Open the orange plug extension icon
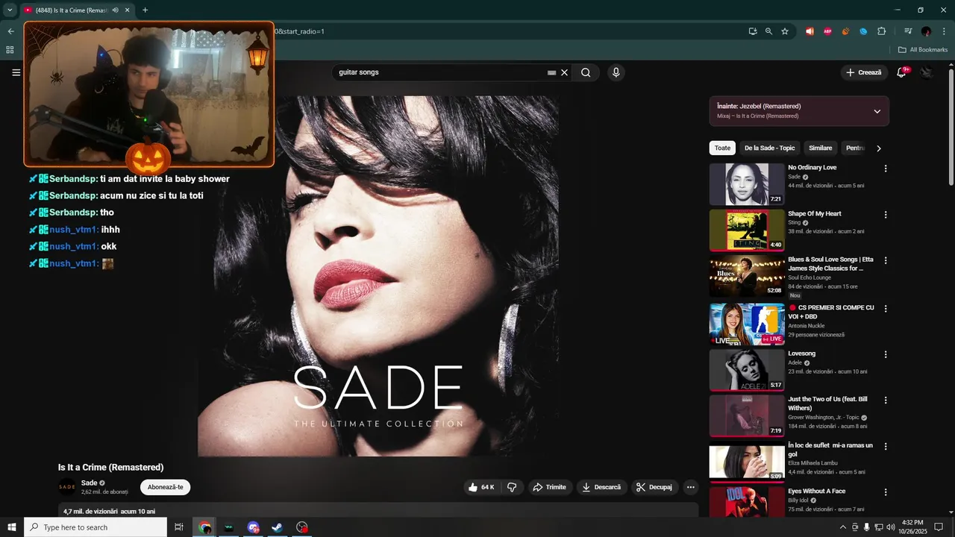Image resolution: width=955 pixels, height=537 pixels. (x=845, y=31)
